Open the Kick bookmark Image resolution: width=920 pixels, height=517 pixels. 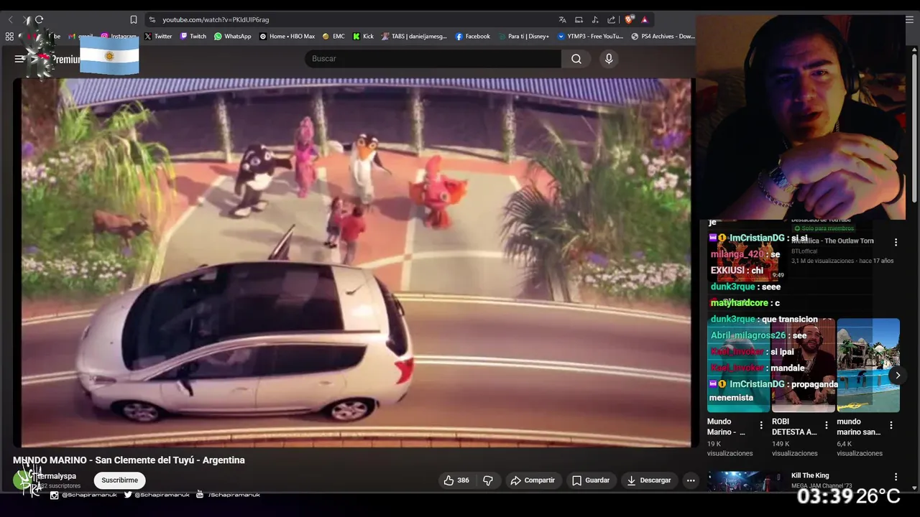(363, 36)
